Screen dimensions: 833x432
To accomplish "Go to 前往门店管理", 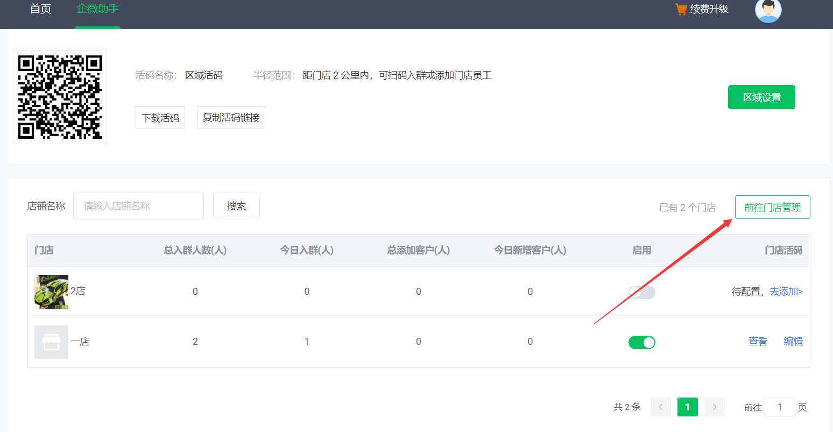I will [772, 208].
